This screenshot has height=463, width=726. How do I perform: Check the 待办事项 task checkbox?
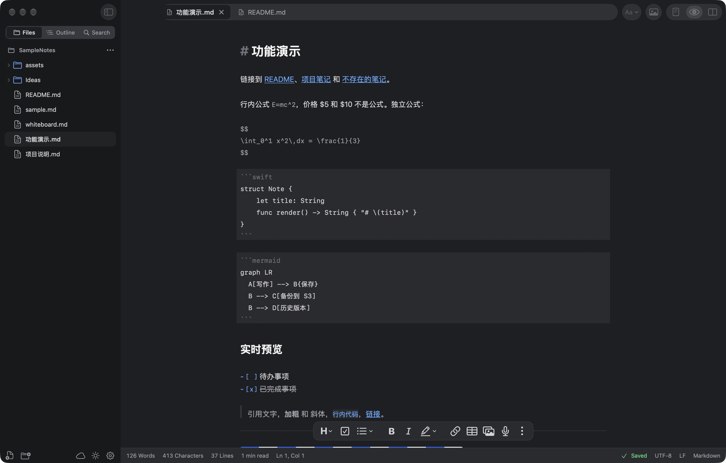[251, 377]
